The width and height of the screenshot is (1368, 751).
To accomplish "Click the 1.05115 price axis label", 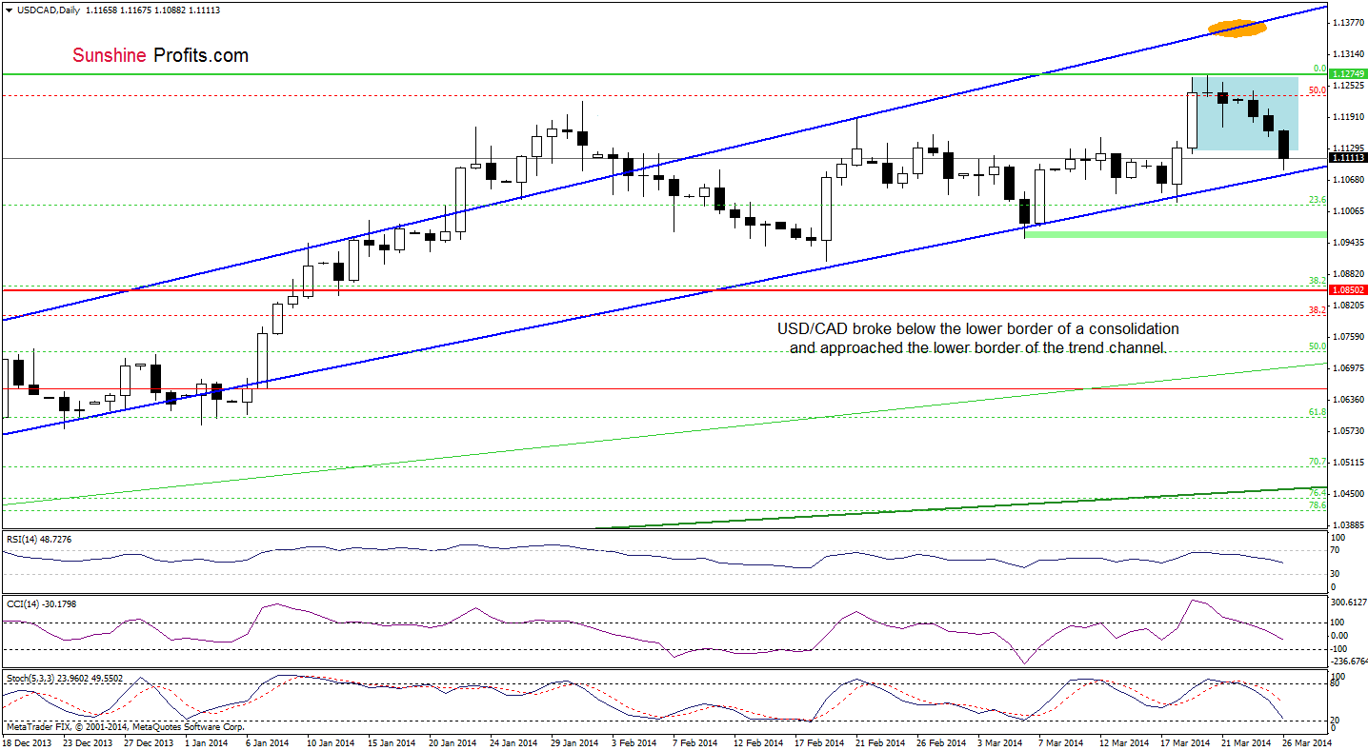I will click(1347, 463).
